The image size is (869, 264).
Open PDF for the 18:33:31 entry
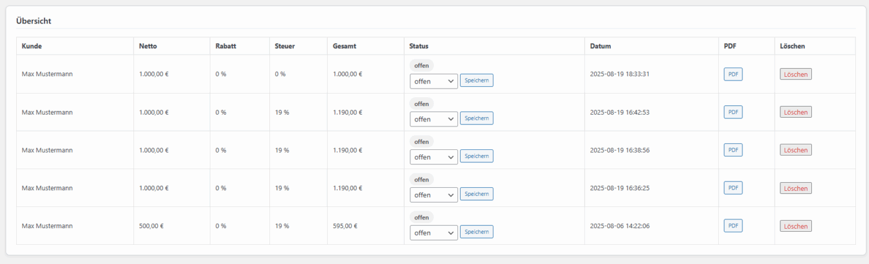(x=733, y=74)
